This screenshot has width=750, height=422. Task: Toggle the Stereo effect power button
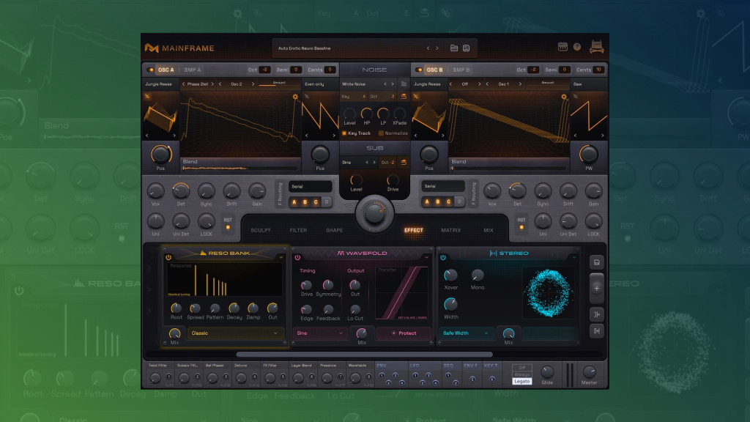point(443,257)
